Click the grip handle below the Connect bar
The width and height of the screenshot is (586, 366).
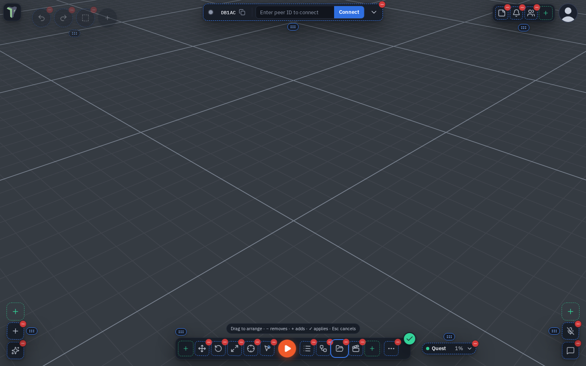293,27
